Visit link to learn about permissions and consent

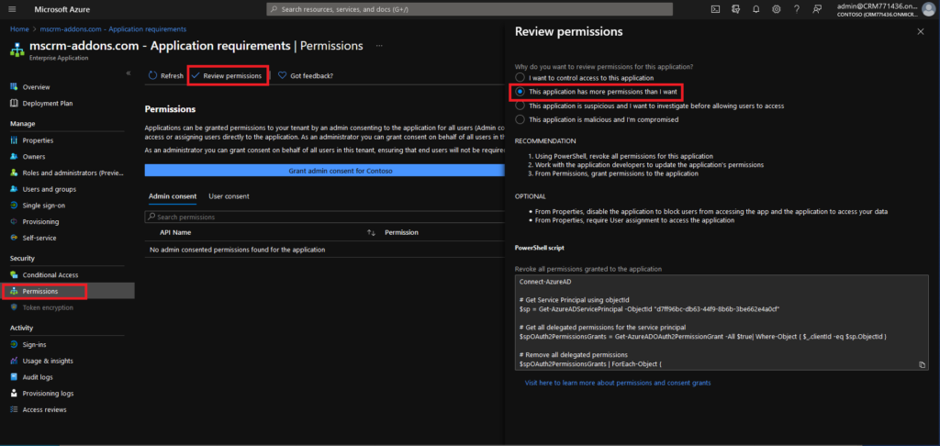[618, 383]
